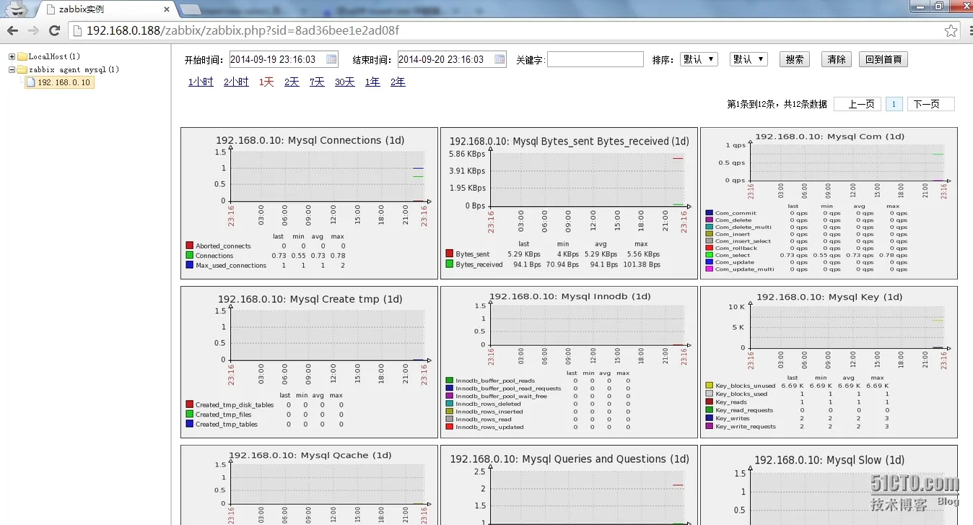973x525 pixels.
Task: Bookmark this page with the star icon
Action: point(951,30)
